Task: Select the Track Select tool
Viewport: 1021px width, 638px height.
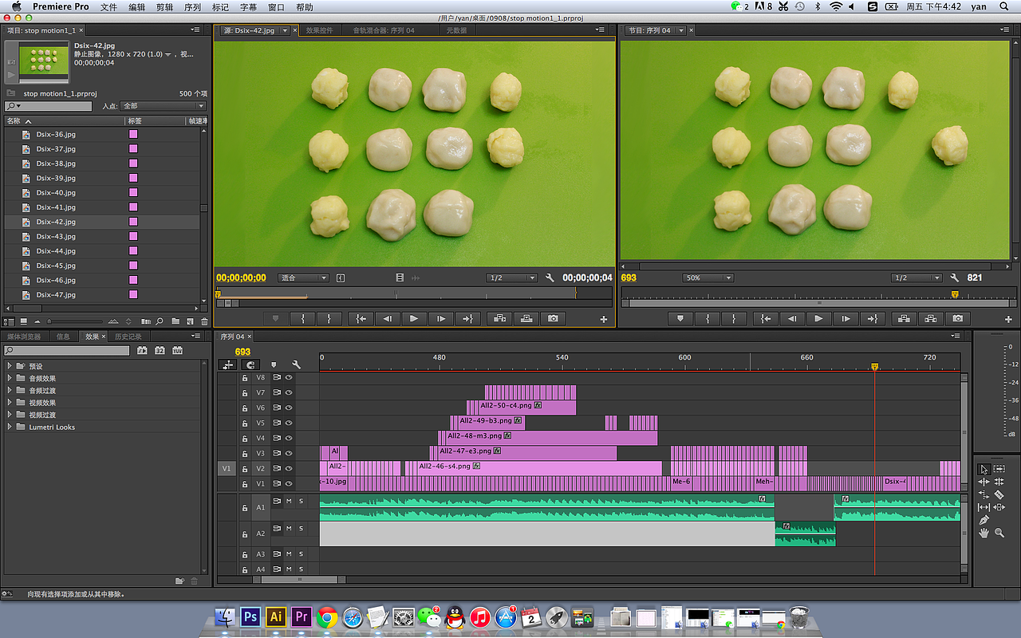Action: tap(999, 469)
